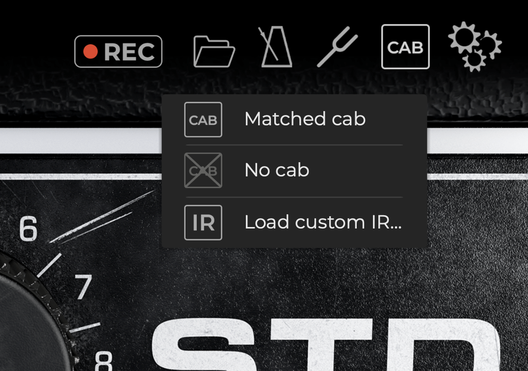
Task: Click the REC record button
Action: 119,52
